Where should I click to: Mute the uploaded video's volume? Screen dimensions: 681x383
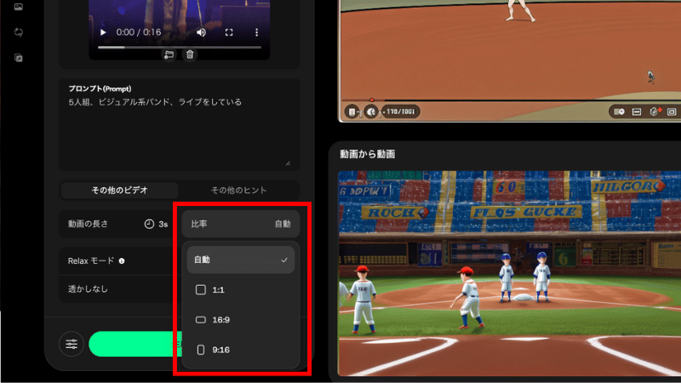[201, 32]
